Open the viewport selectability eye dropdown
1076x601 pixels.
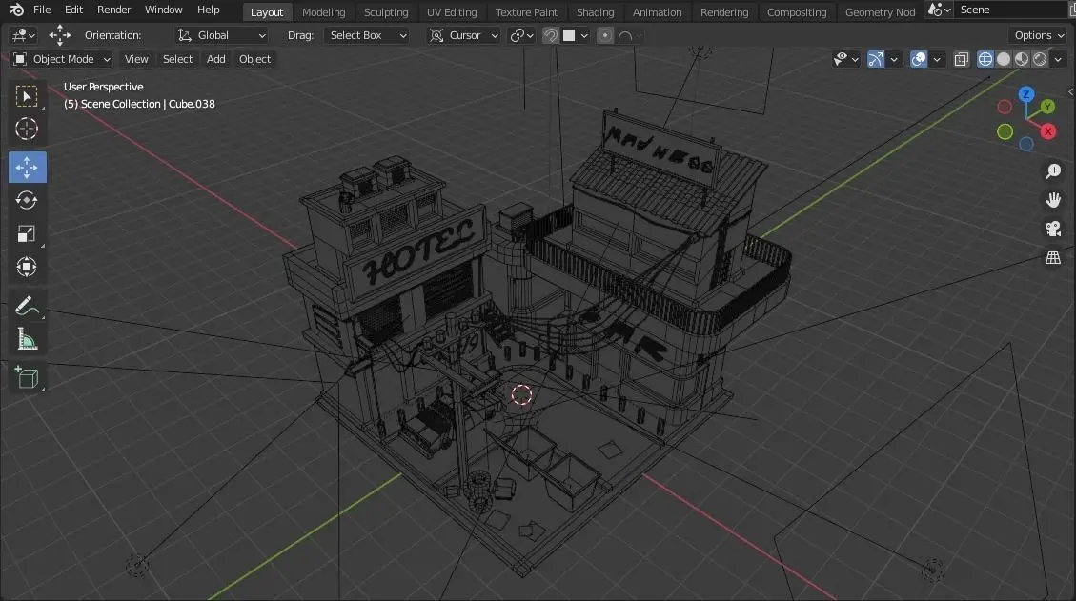(845, 60)
